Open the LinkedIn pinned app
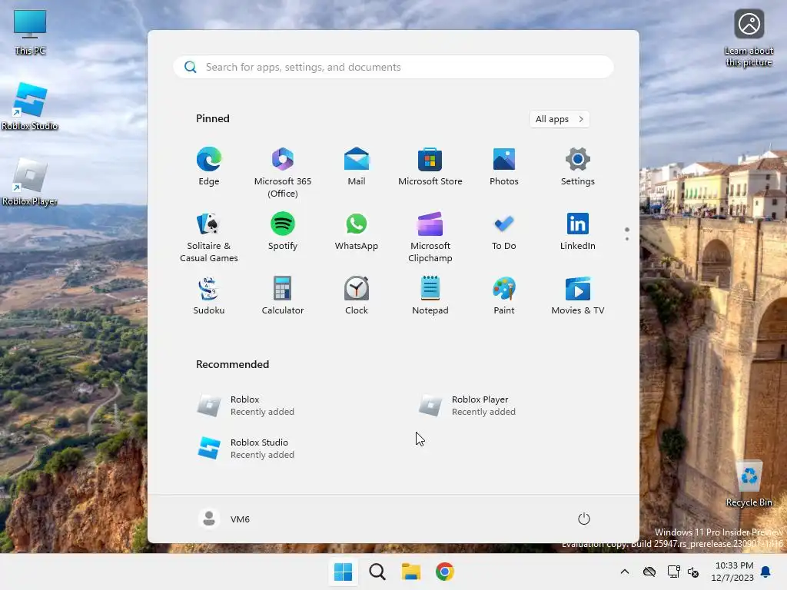Screen dimensions: 787x590 [578, 231]
